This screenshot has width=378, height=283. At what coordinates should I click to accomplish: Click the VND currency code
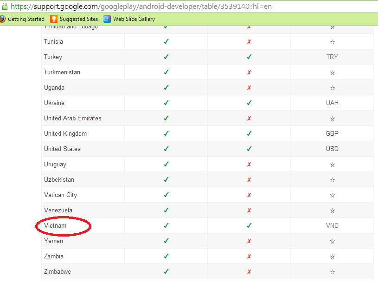tap(332, 226)
